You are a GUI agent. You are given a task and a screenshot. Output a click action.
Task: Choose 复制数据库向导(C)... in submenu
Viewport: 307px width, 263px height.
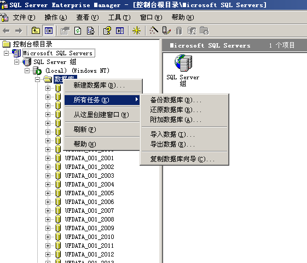click(184, 159)
